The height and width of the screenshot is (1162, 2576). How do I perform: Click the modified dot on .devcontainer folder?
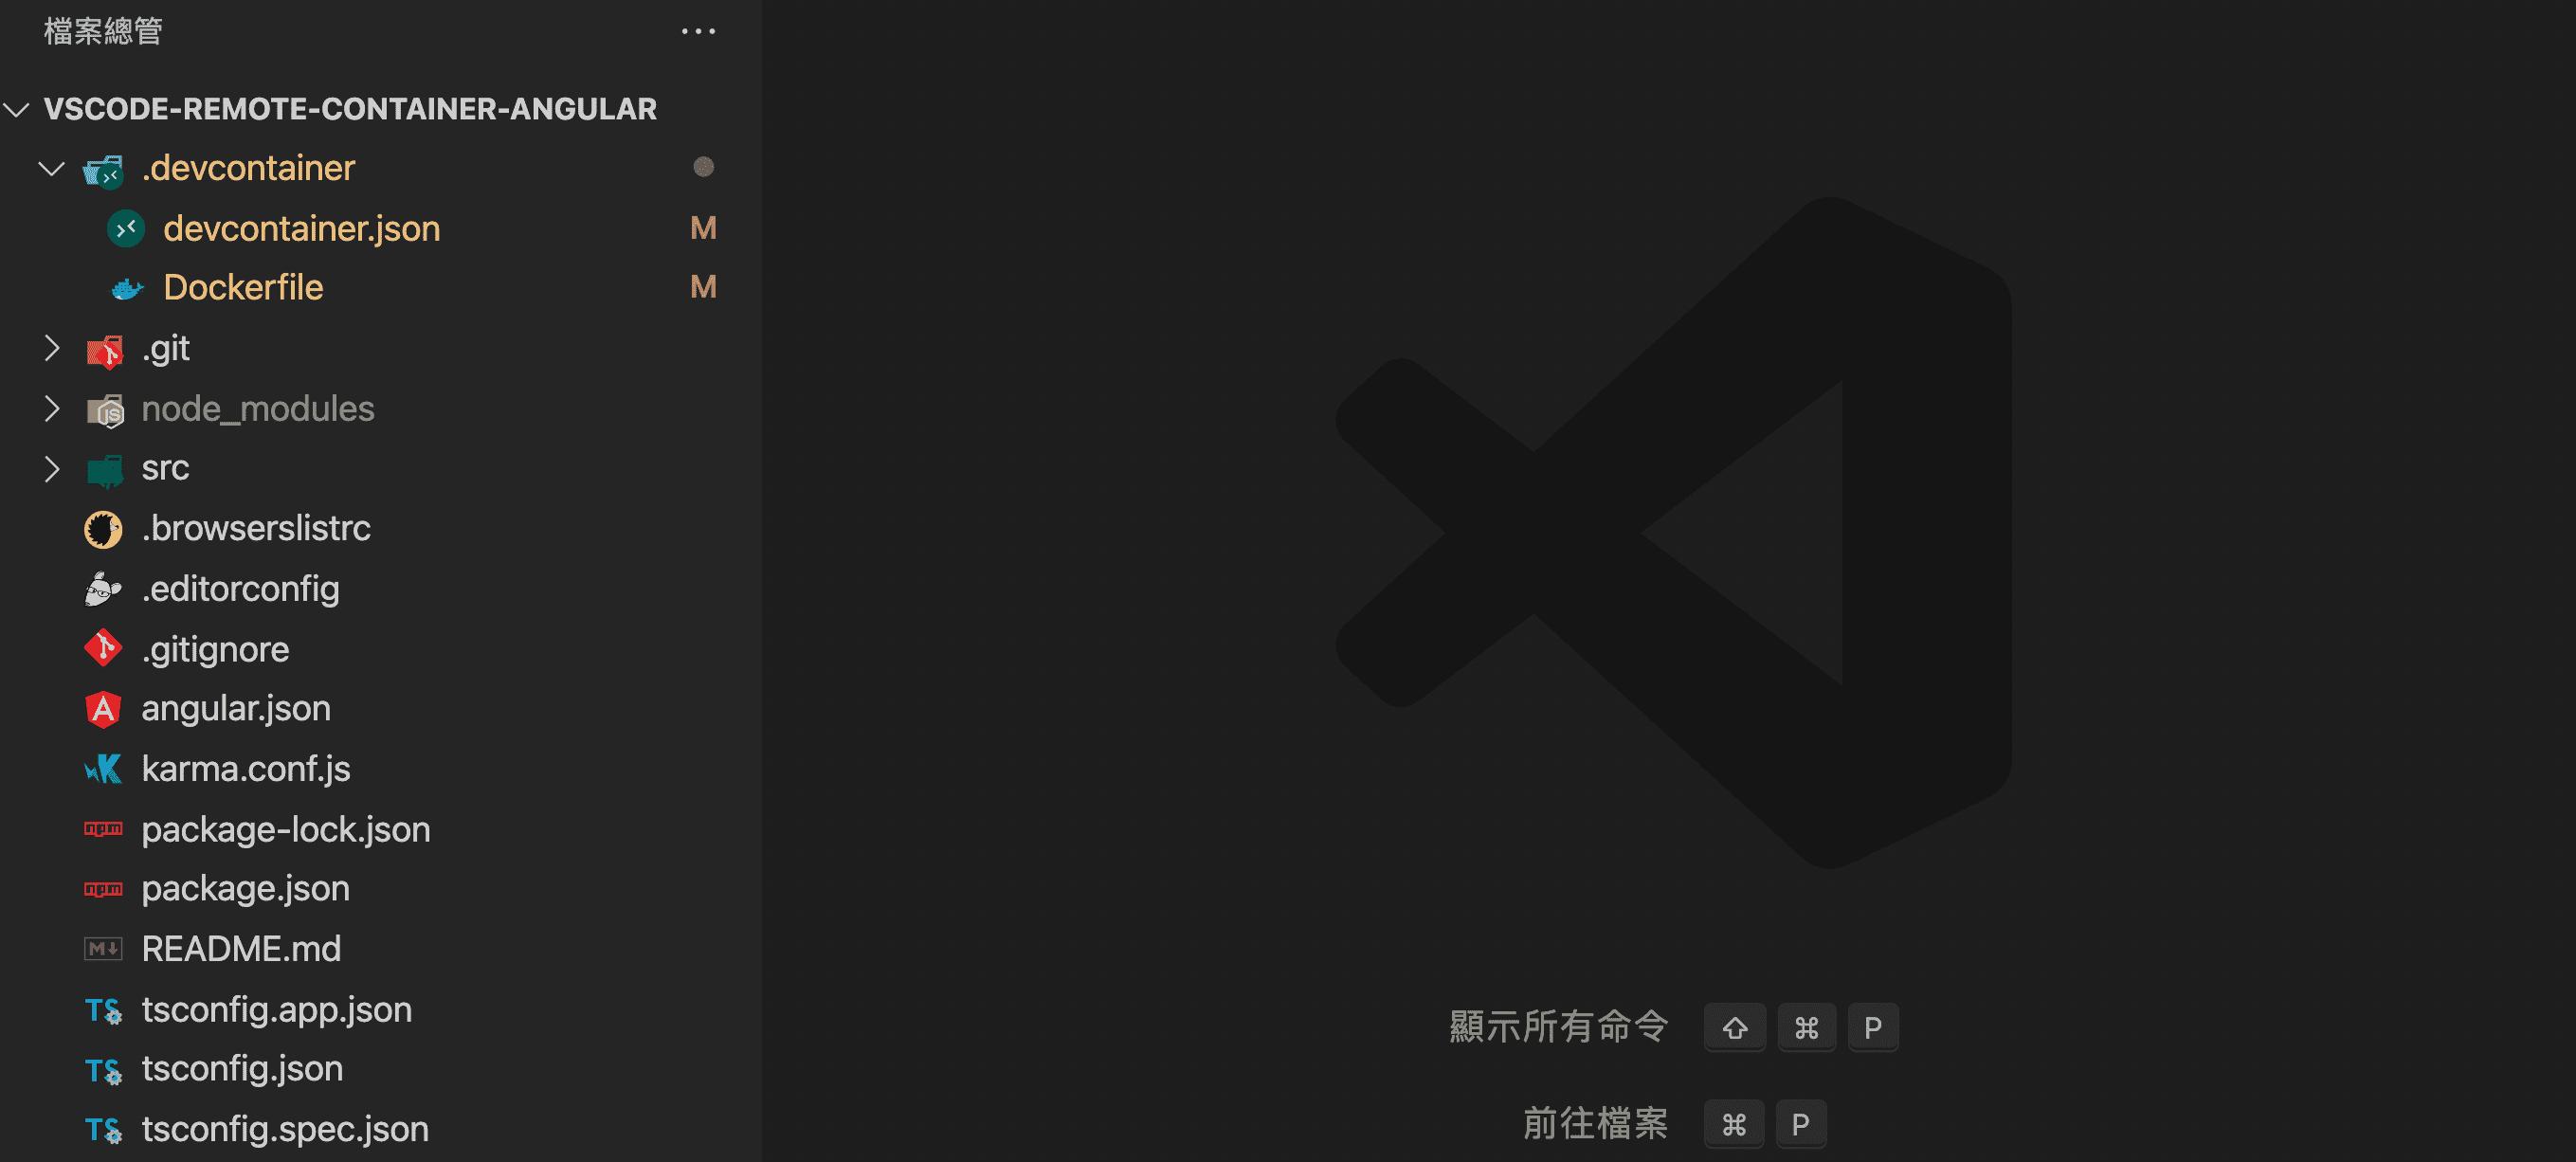[x=703, y=167]
